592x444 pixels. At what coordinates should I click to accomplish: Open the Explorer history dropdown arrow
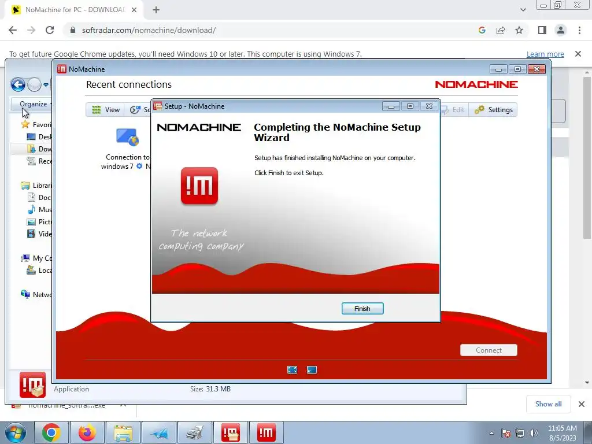point(46,85)
